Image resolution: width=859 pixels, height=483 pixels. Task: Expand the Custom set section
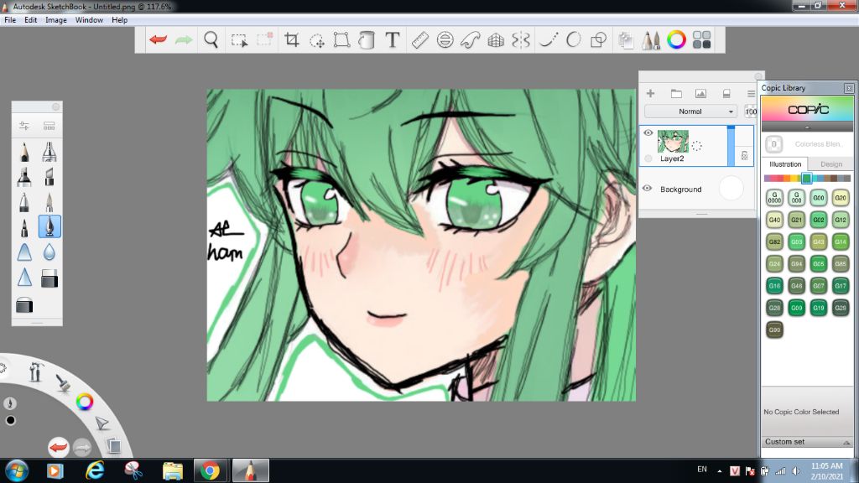pos(807,441)
